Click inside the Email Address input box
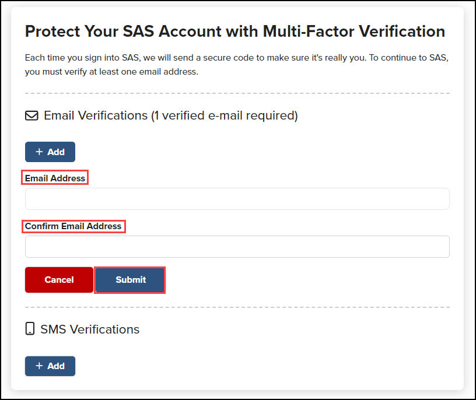This screenshot has height=400, width=476. click(x=237, y=199)
